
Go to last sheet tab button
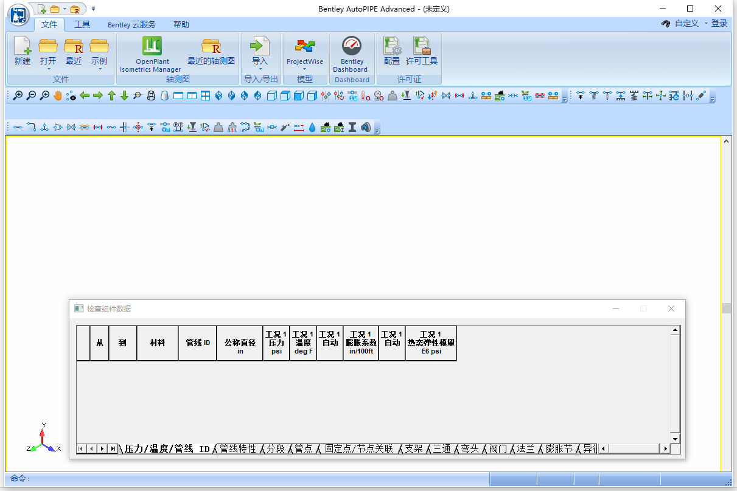coord(113,449)
